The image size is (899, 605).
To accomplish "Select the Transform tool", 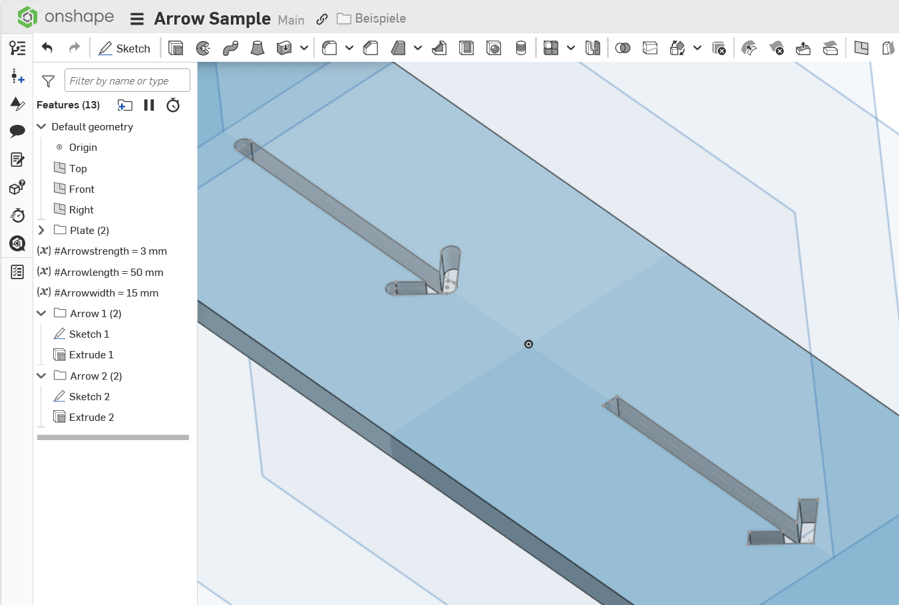I will click(x=677, y=48).
